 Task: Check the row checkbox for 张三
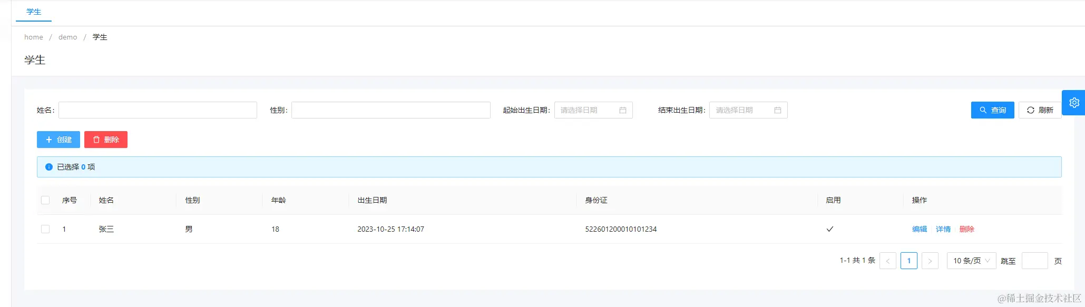coord(45,229)
